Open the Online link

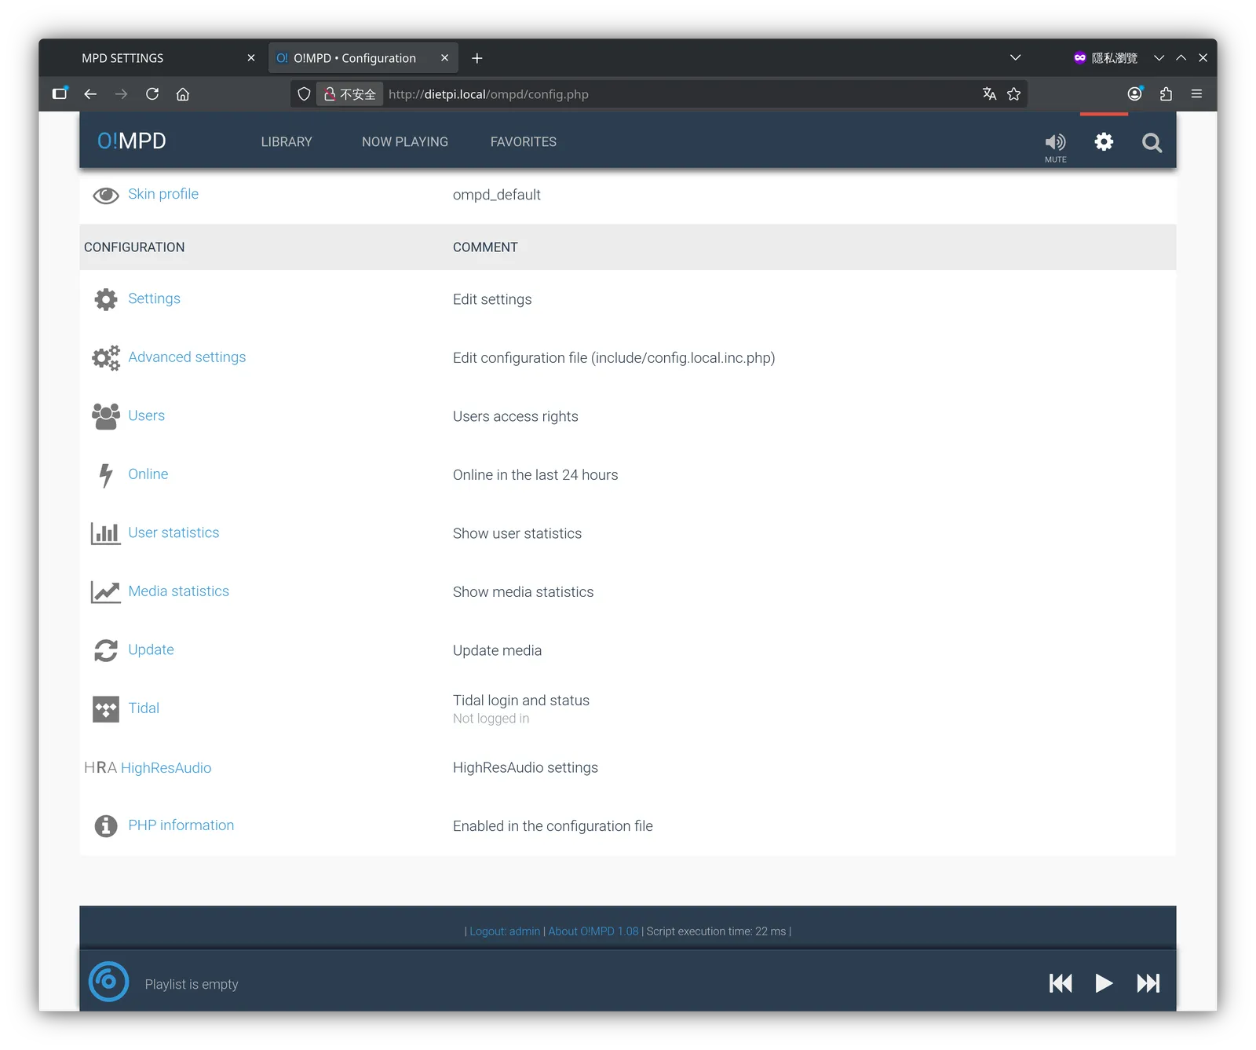pos(148,474)
